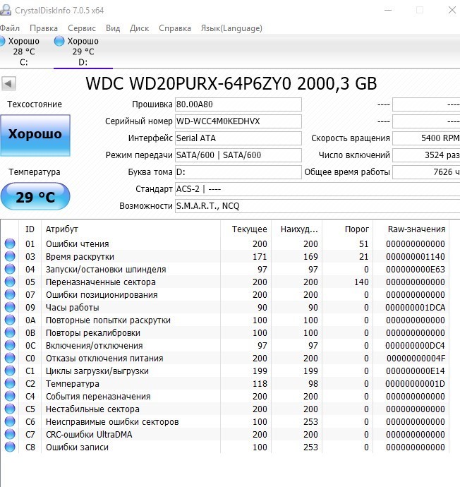Click status orb for Неисправимые ошибки секторов
Image resolution: width=460 pixels, height=487 pixels.
pos(10,421)
